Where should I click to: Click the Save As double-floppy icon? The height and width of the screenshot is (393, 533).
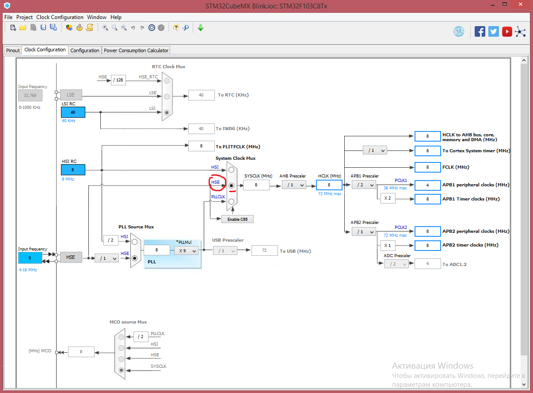click(x=53, y=27)
